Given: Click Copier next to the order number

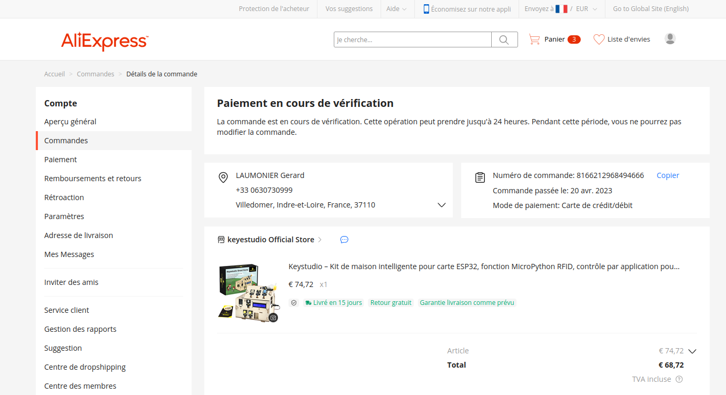Looking at the screenshot, I should coord(668,175).
